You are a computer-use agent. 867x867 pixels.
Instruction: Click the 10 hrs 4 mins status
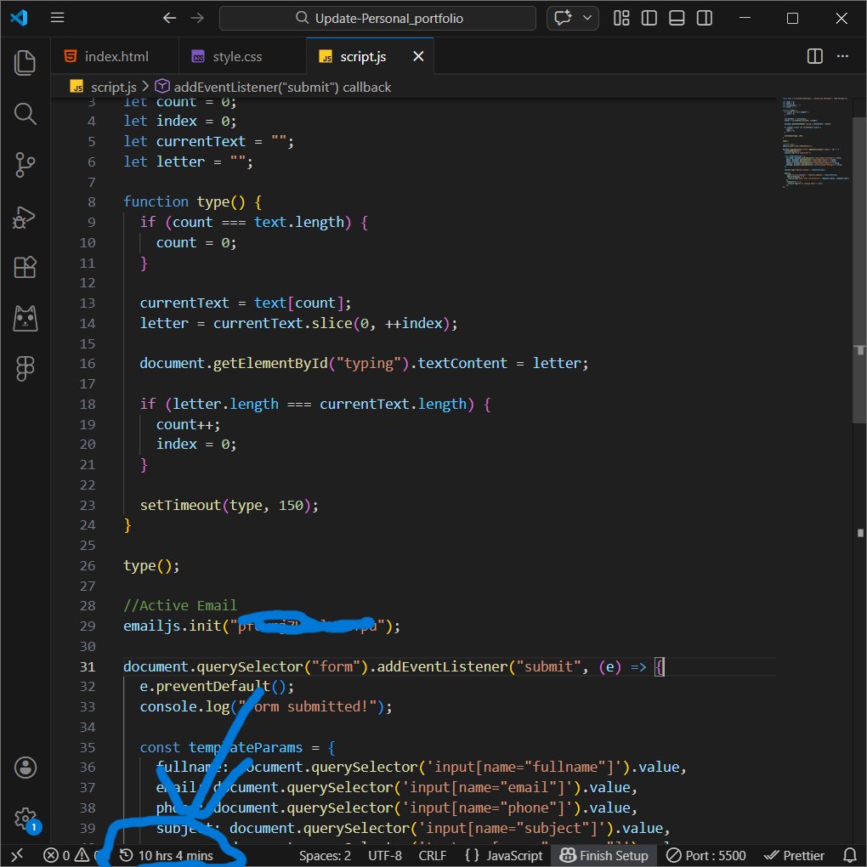tap(167, 855)
